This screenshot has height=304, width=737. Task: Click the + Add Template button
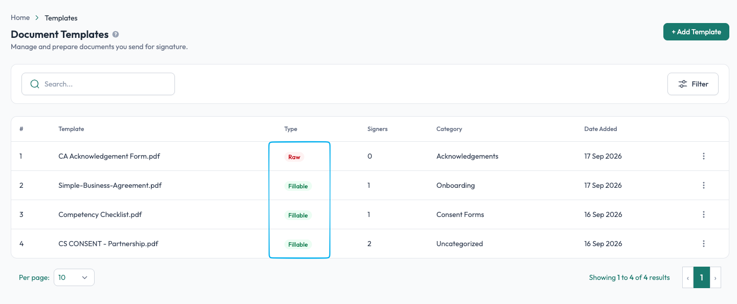point(696,32)
